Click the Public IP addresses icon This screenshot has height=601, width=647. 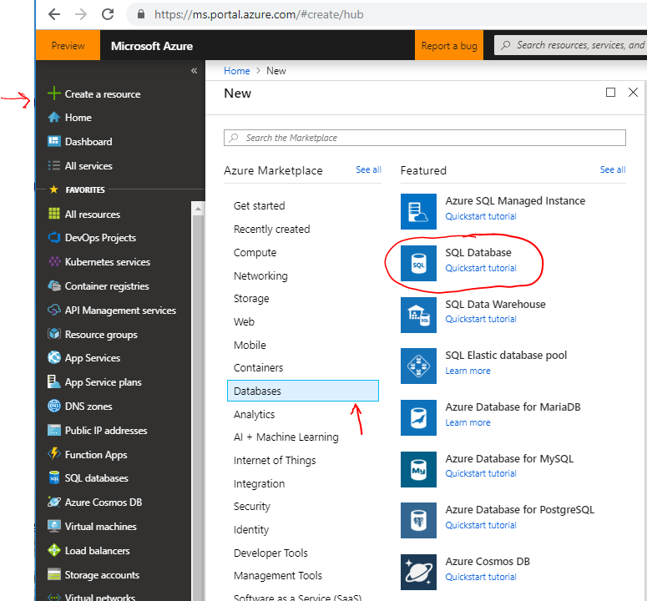54,430
